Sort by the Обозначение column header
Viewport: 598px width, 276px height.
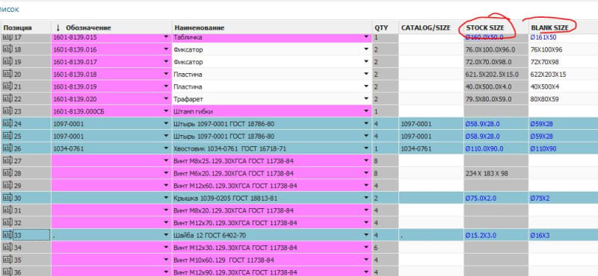click(111, 28)
